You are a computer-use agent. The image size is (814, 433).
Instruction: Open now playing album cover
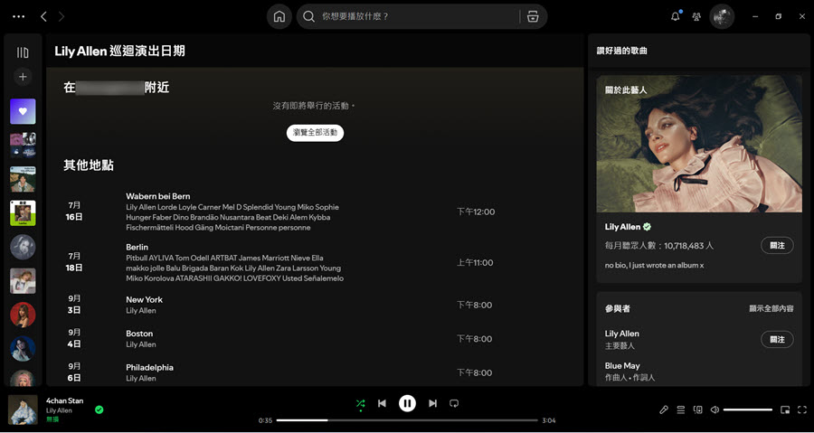[x=23, y=409]
